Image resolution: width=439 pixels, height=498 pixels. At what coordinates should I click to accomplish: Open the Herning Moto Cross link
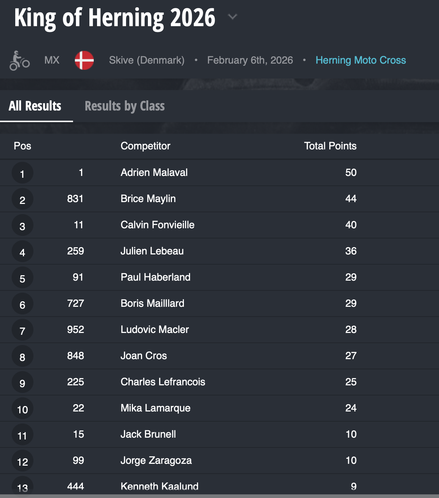(361, 60)
